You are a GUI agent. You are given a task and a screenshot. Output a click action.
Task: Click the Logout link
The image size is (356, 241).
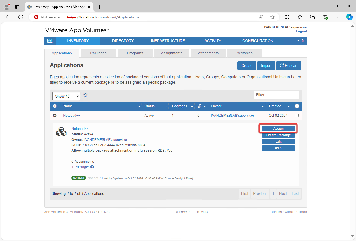302,31
